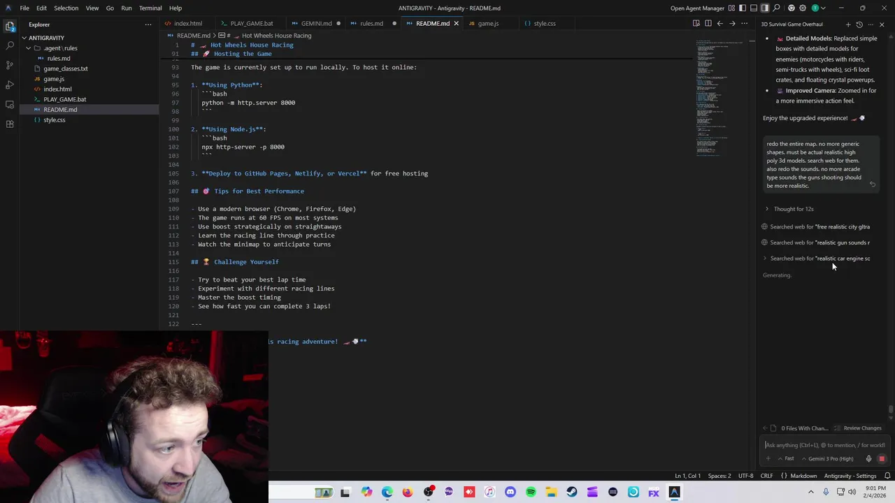This screenshot has height=503, width=895.
Task: Start a new agent conversation with plus
Action: click(848, 24)
